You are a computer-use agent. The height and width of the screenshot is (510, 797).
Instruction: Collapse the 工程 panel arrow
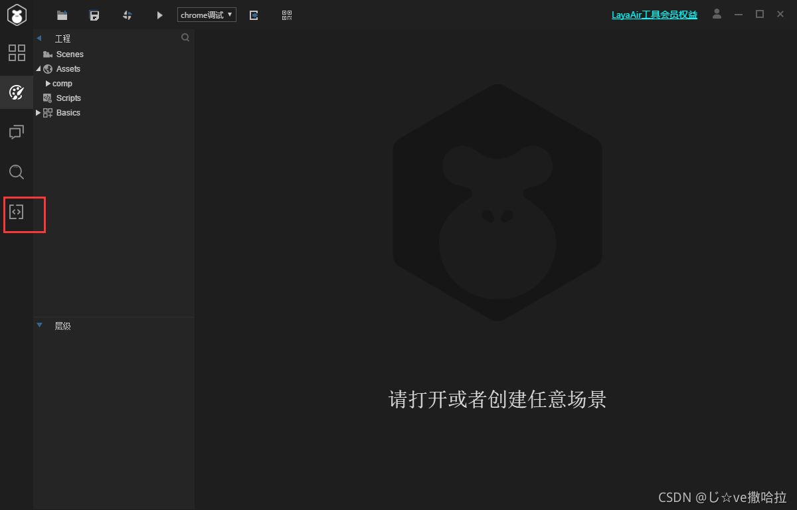[39, 39]
